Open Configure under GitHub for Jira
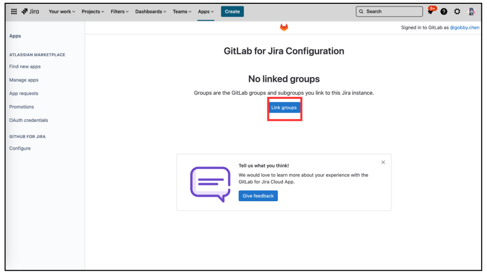The image size is (487, 274). pos(20,148)
